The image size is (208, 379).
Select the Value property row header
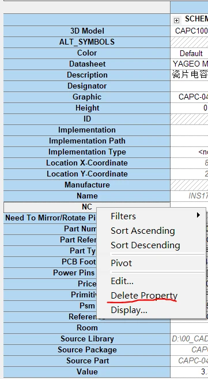pyautogui.click(x=87, y=371)
